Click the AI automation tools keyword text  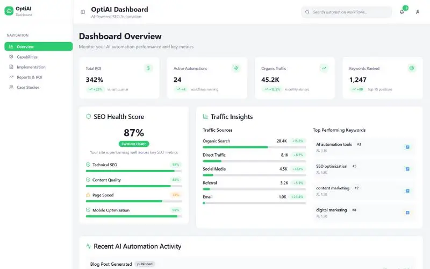pos(334,144)
